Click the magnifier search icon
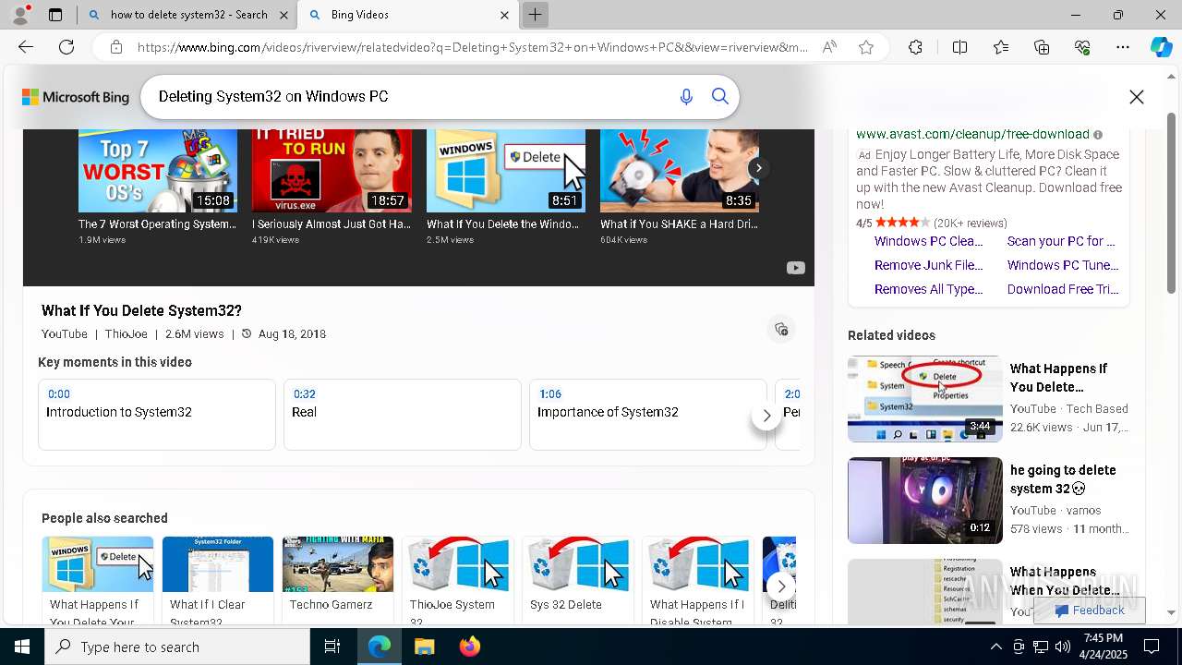 click(720, 97)
